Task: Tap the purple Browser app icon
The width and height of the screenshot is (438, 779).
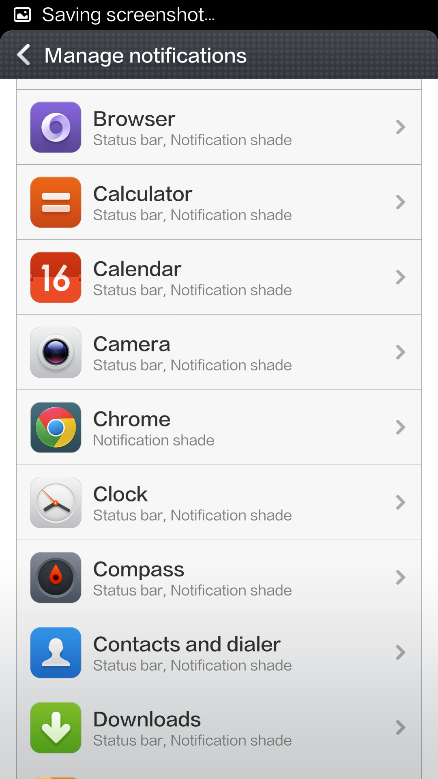Action: 56,127
